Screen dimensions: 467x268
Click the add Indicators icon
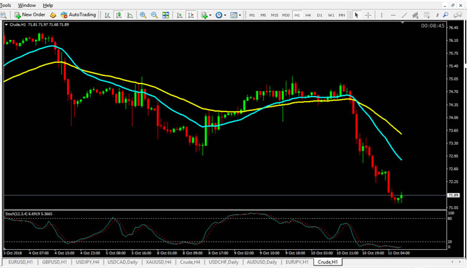click(204, 15)
